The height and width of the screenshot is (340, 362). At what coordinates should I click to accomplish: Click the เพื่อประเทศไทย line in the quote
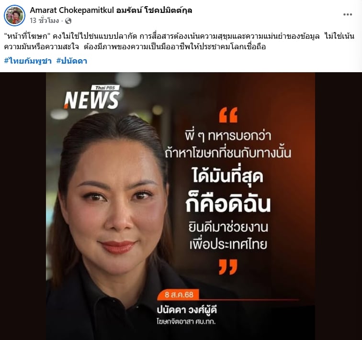pos(228,244)
